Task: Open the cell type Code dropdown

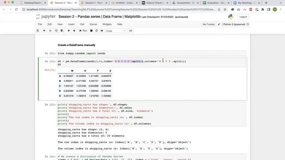Action: (116, 31)
